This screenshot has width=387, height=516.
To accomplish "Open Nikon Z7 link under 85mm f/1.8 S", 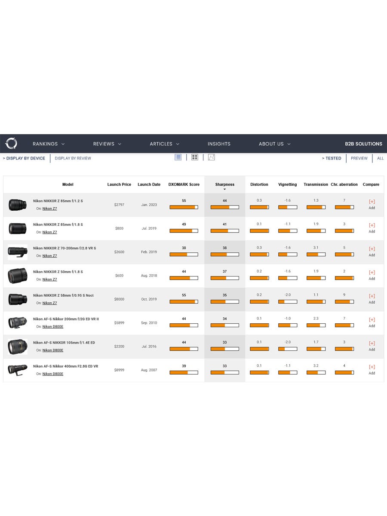I will pos(49,232).
